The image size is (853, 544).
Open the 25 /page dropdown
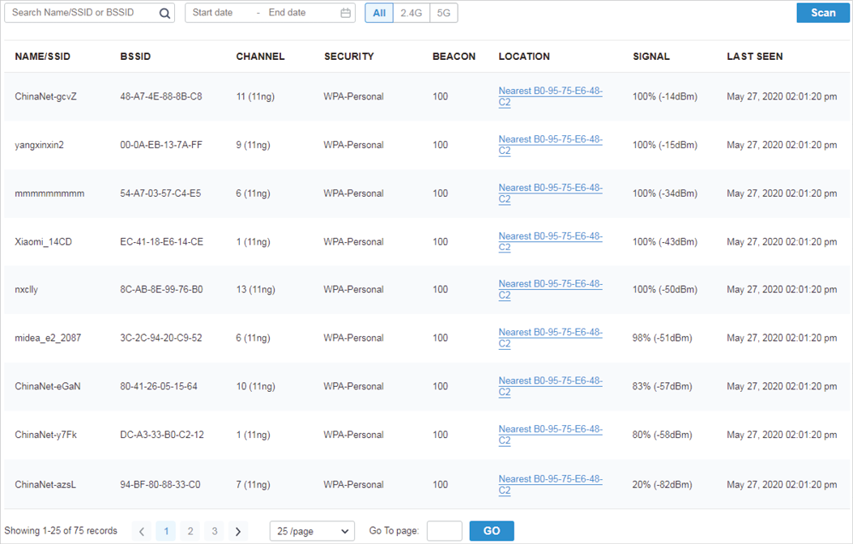(312, 531)
